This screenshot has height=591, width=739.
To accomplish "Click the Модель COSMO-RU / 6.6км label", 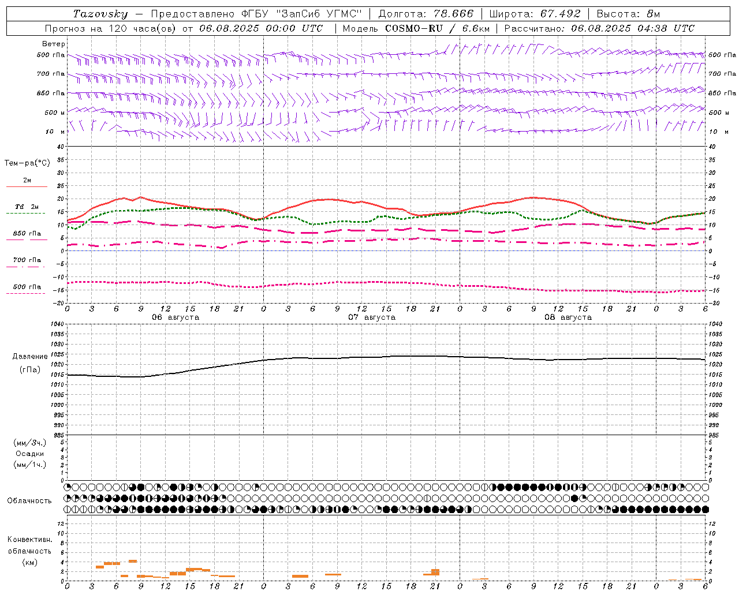I will tap(416, 28).
